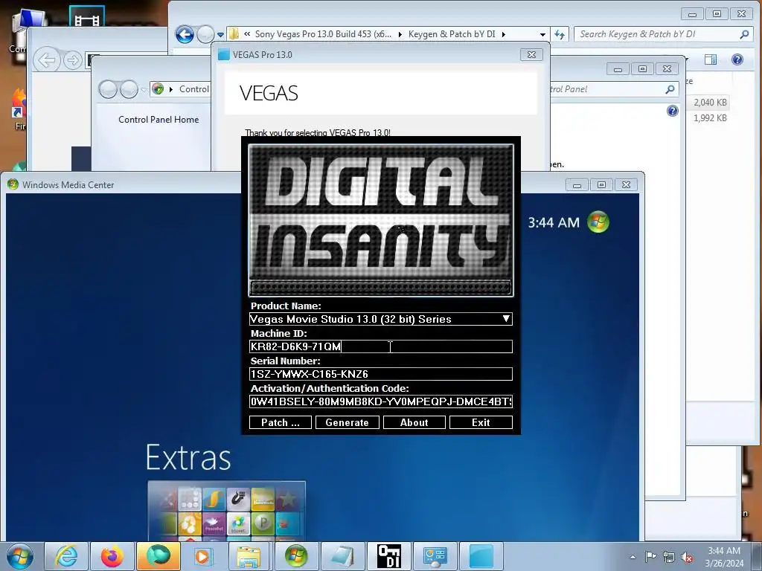Click the Generate button
This screenshot has height=571, width=762.
pos(347,422)
